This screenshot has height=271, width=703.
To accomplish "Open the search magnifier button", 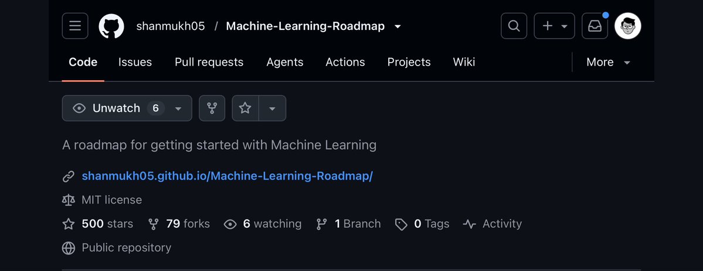I will coord(514,26).
